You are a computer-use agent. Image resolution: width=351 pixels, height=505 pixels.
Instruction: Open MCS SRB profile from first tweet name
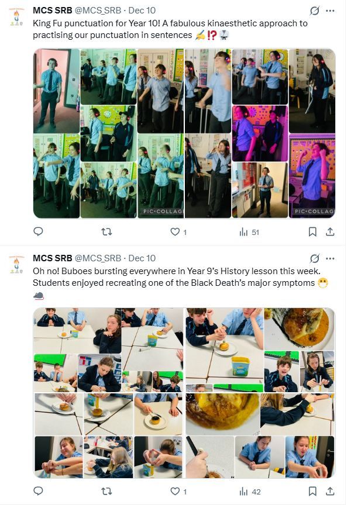coord(53,11)
